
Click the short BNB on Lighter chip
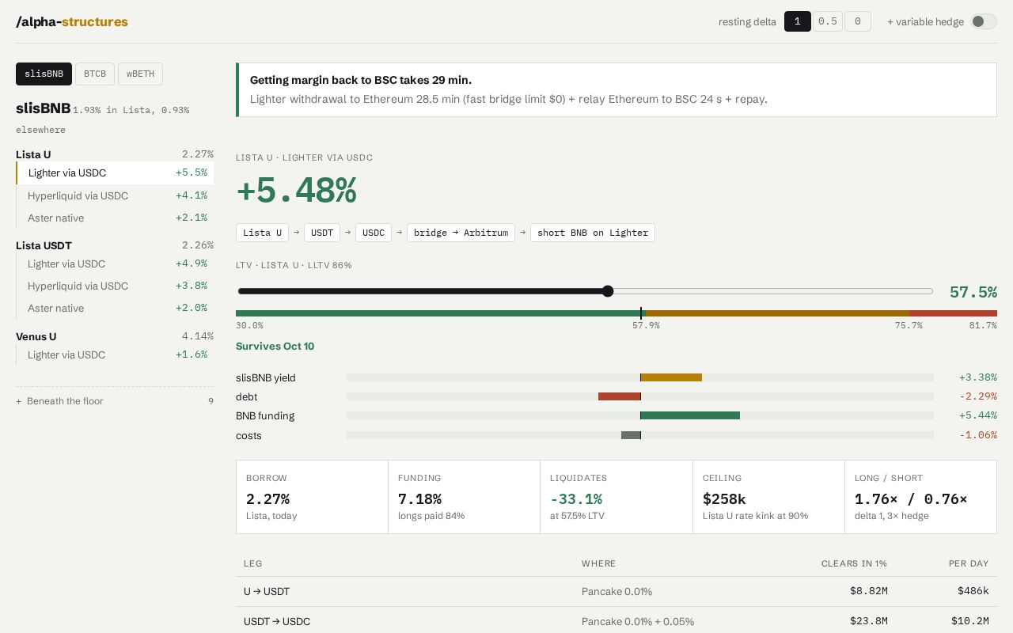click(593, 233)
